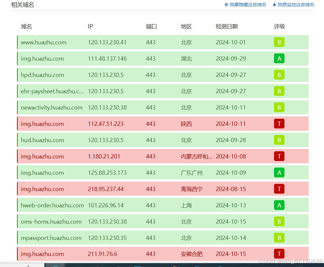
Task: Click the date 2024-10-08
Action: click(x=231, y=156)
